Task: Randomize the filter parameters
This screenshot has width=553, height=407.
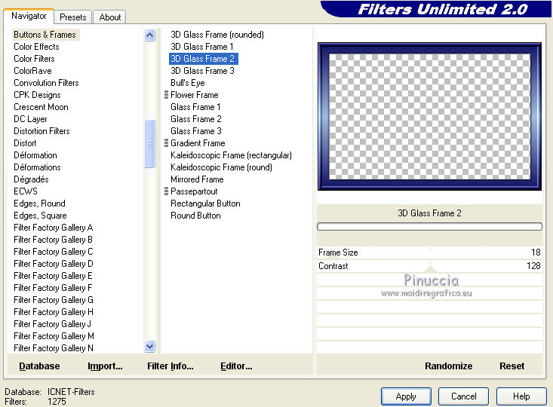Action: click(448, 366)
